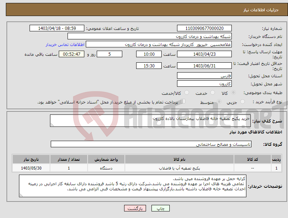Click the announcement date field 1403/04/18 - 08:59
The image size is (288, 218).
pyautogui.click(x=57, y=28)
